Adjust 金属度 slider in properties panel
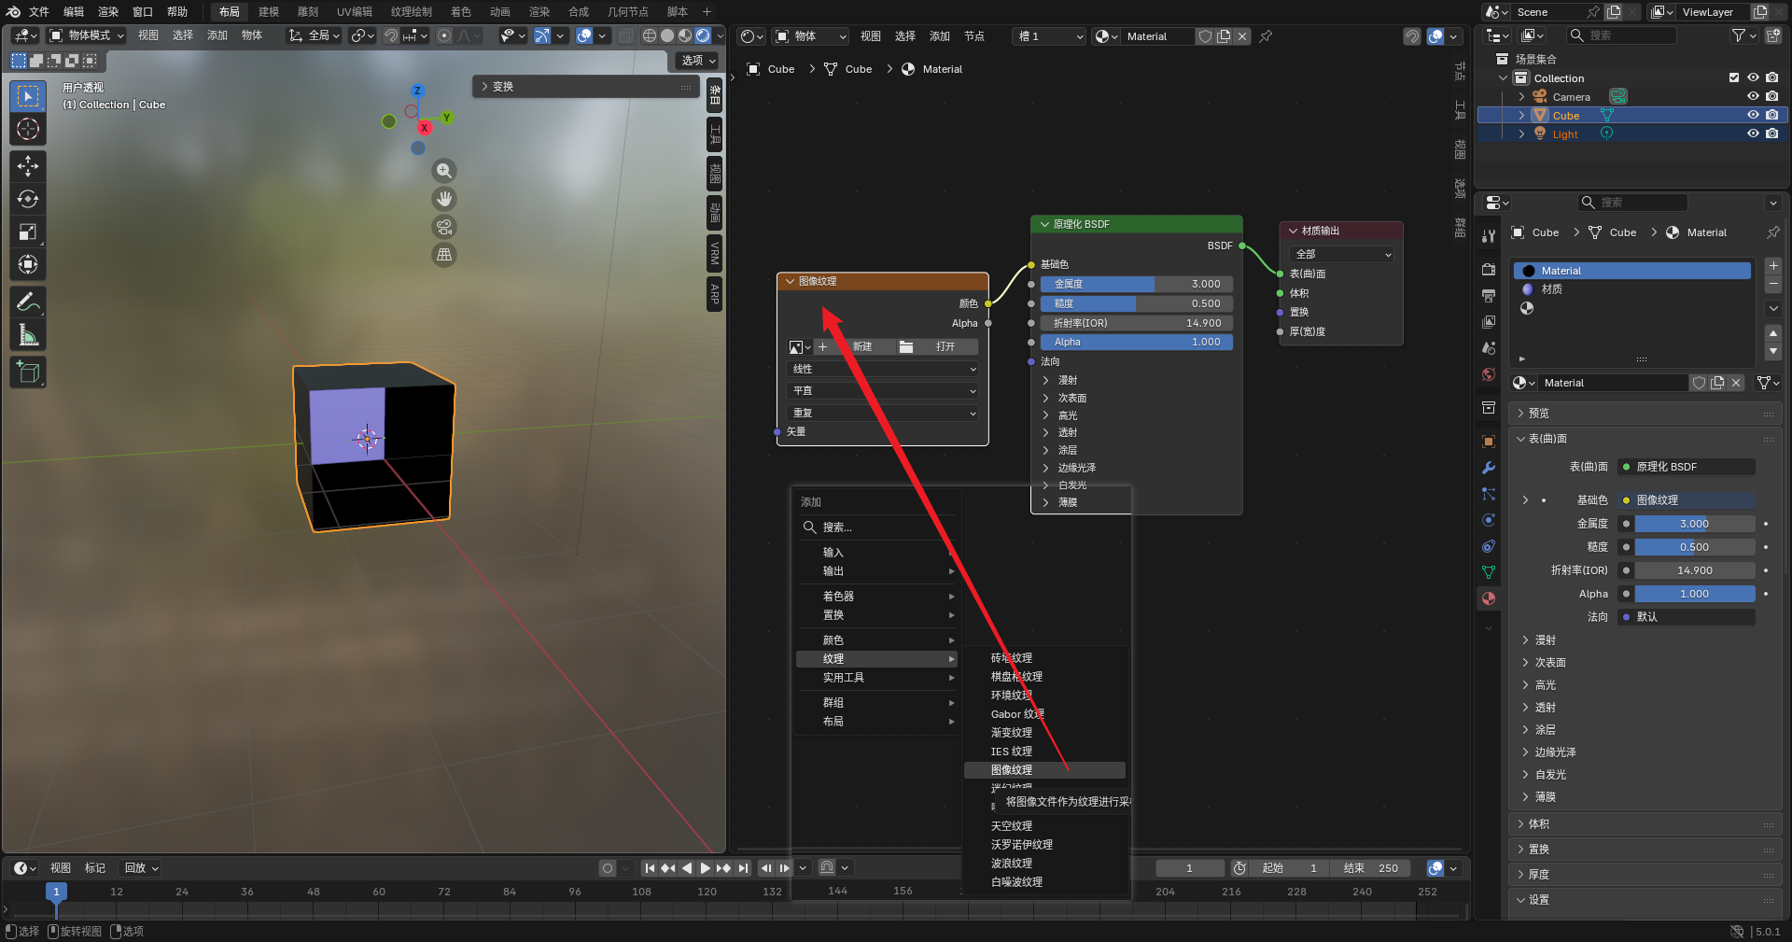 pyautogui.click(x=1694, y=524)
